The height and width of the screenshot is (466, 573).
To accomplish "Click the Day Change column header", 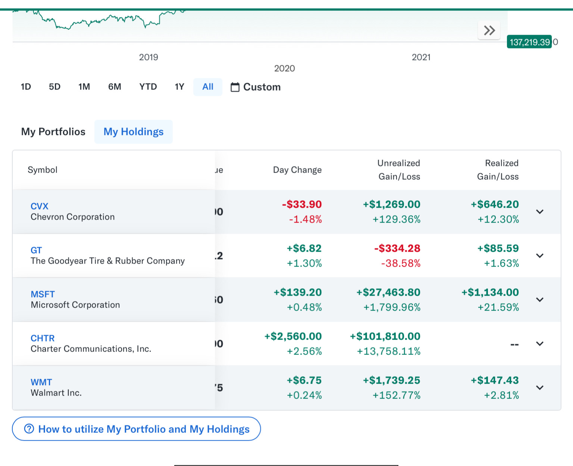I will click(297, 170).
